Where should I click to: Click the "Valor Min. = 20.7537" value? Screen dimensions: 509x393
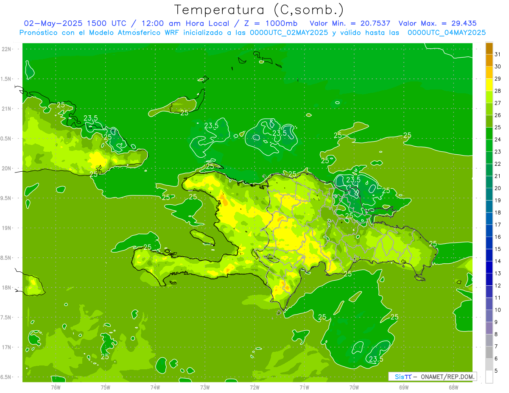350,23
